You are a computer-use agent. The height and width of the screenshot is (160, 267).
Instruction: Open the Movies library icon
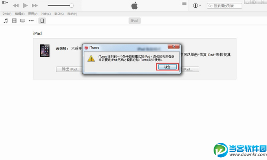coord(14,21)
